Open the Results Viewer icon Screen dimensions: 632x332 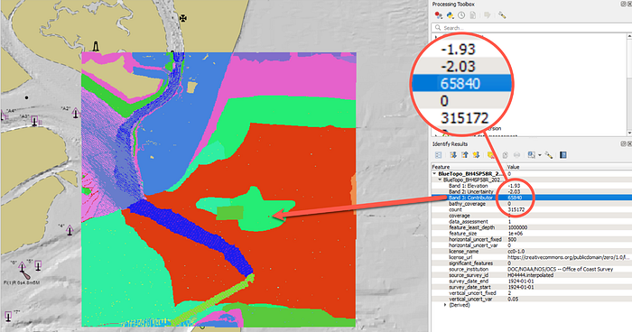(473, 15)
